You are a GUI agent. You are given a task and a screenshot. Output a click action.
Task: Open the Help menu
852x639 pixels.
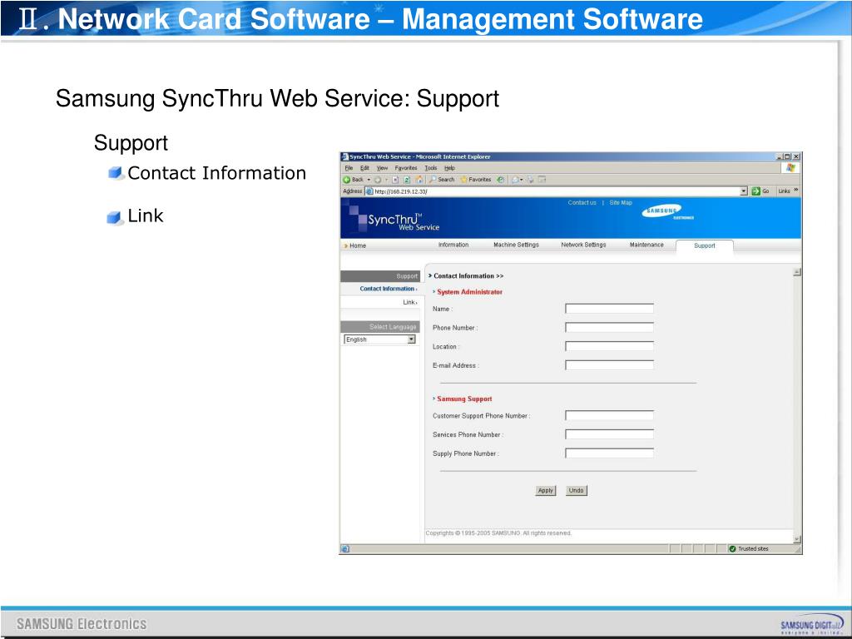point(449,168)
